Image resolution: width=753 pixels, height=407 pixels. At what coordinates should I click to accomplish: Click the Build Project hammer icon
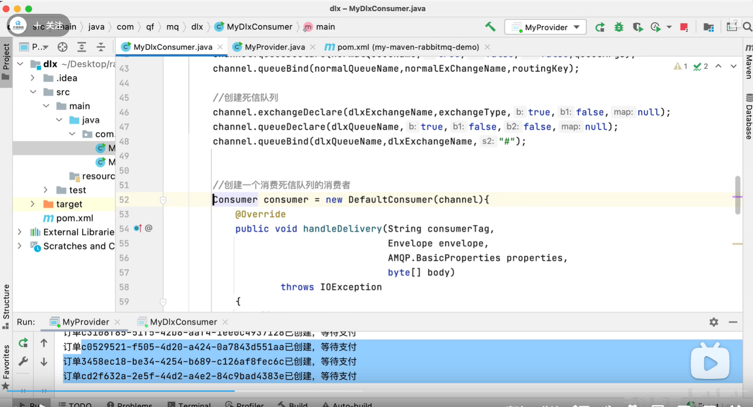coord(490,27)
